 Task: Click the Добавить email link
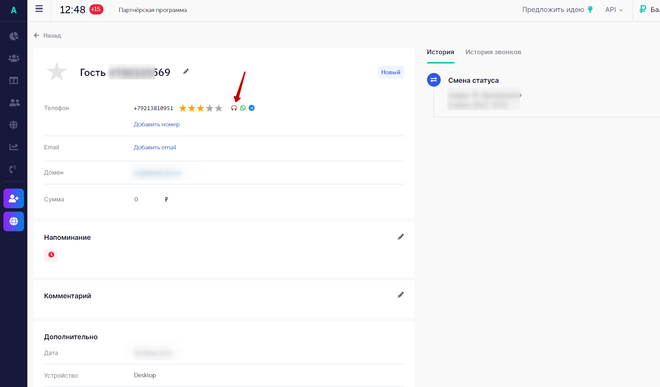click(155, 147)
